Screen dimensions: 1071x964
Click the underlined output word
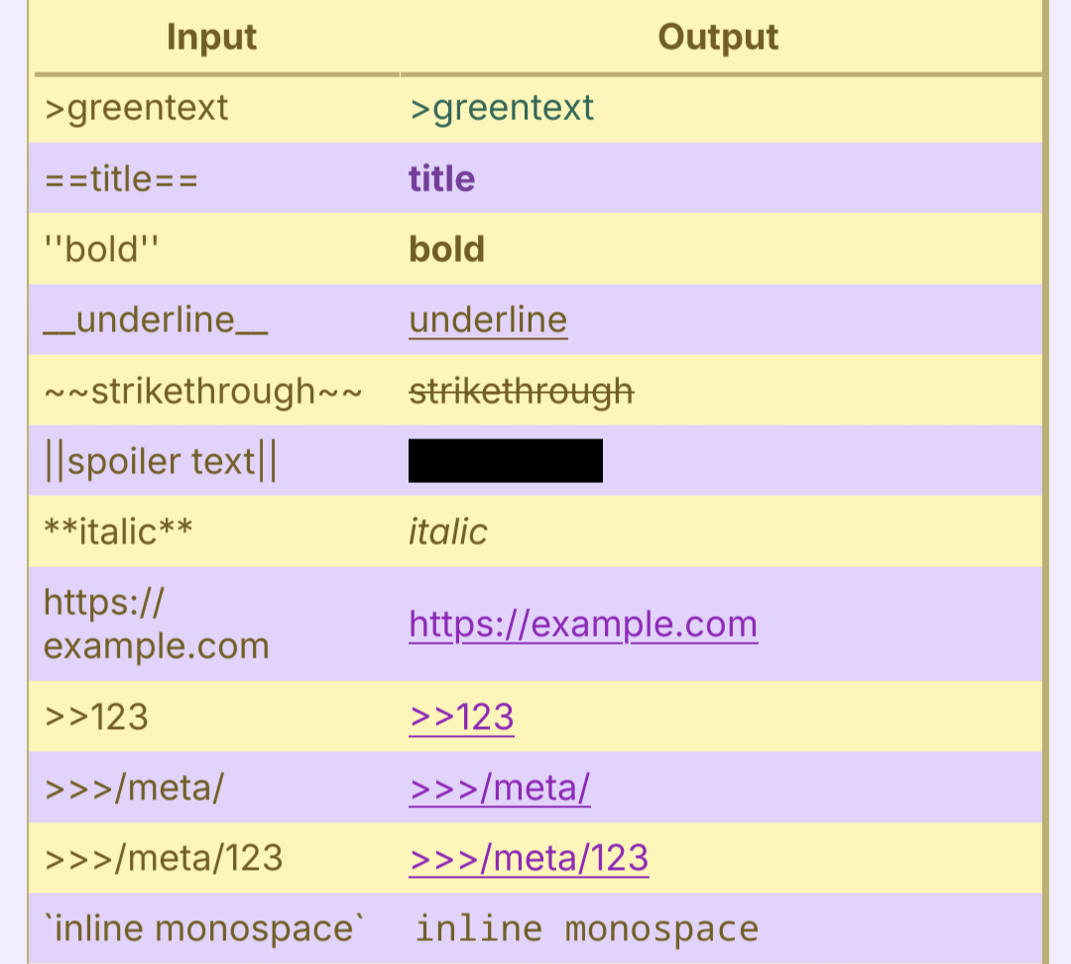coord(488,319)
